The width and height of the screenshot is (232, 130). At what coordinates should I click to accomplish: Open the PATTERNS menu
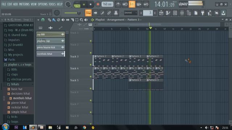[x=24, y=4]
